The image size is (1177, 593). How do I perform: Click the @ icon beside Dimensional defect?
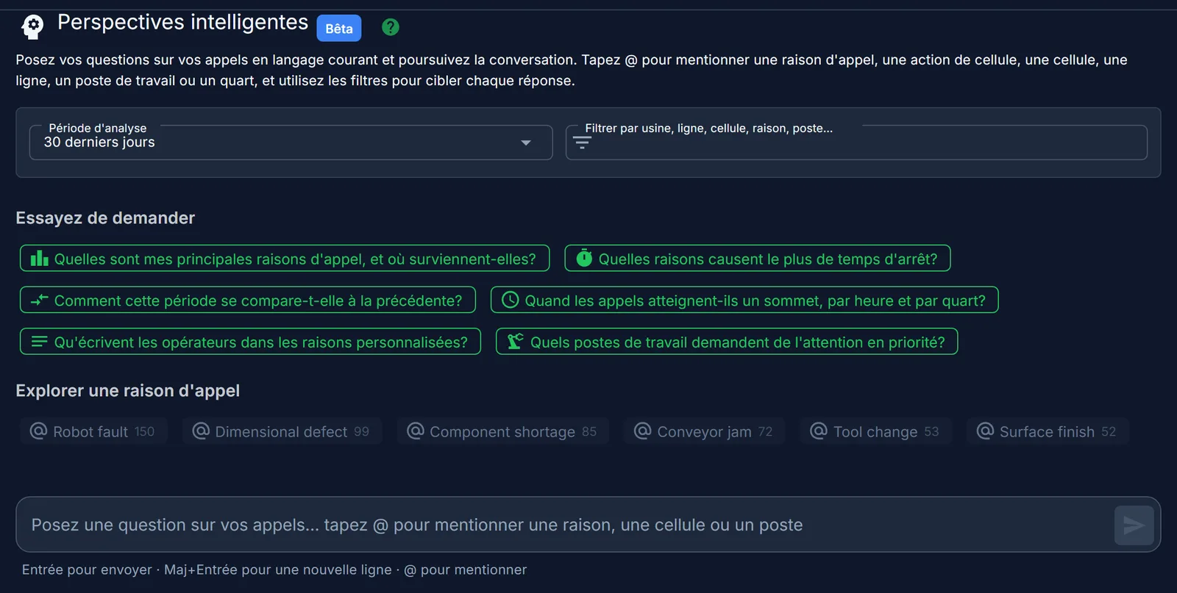201,431
